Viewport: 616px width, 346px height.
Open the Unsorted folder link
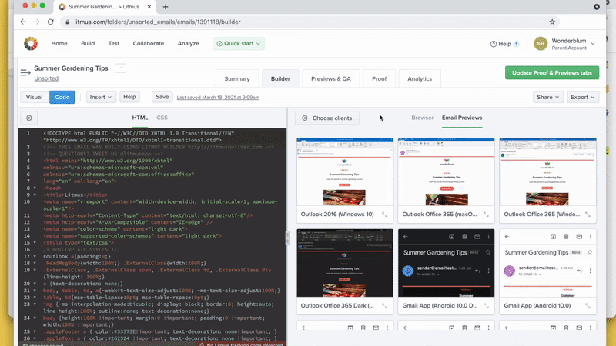coord(46,78)
